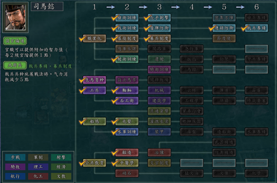The height and width of the screenshot is (183, 277).
Task: Click the checked 船塢 tech
Action: pos(94,121)
